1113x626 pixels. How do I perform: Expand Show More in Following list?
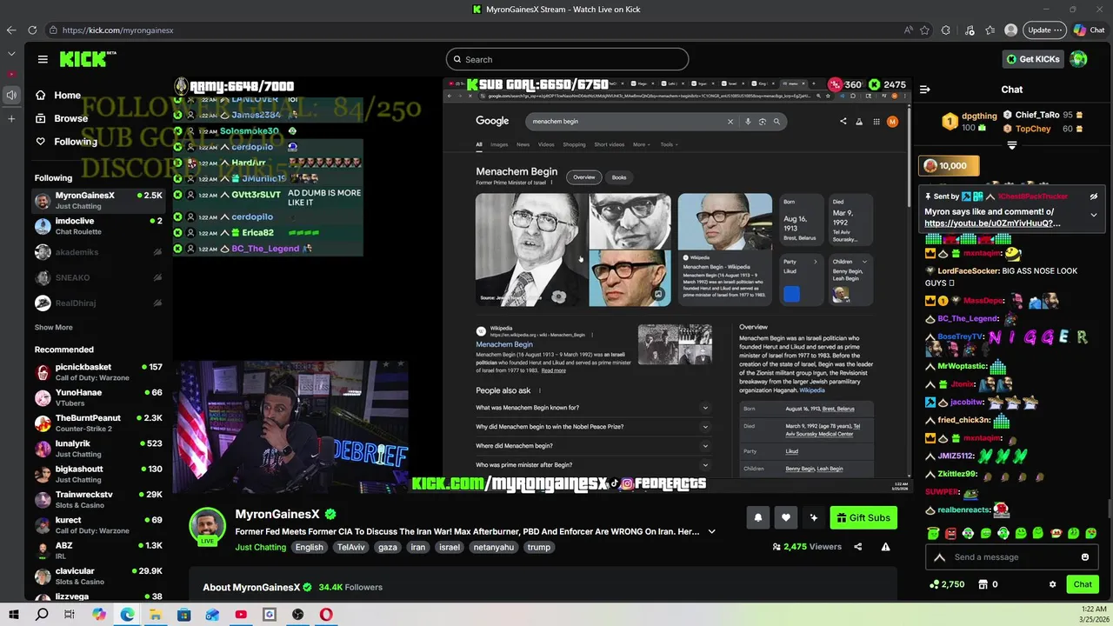pyautogui.click(x=53, y=328)
